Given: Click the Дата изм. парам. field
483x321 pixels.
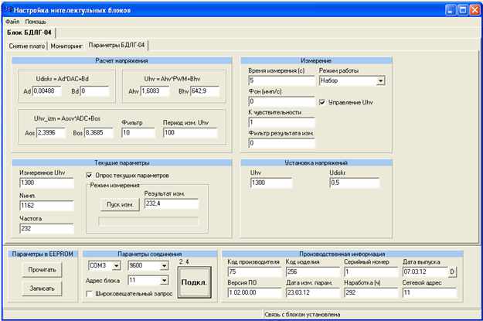Looking at the screenshot, I should 313,292.
